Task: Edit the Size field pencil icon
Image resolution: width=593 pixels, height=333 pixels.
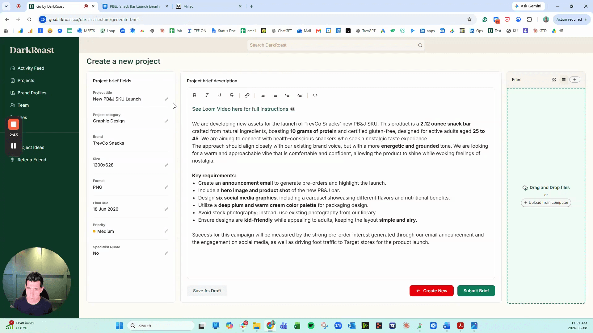Action: [166, 165]
